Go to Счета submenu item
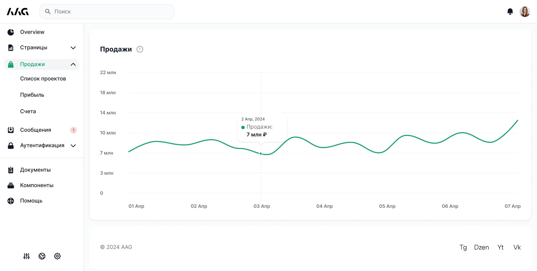This screenshot has height=271, width=537. pos(28,111)
